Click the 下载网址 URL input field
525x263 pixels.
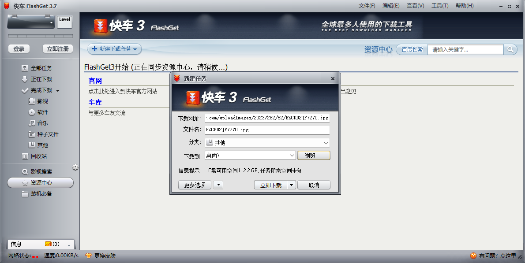coord(267,118)
